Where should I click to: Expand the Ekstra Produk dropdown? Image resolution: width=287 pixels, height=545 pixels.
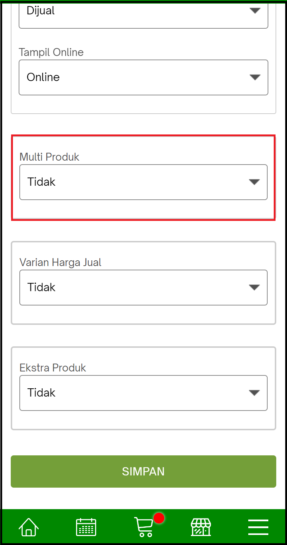tap(143, 393)
